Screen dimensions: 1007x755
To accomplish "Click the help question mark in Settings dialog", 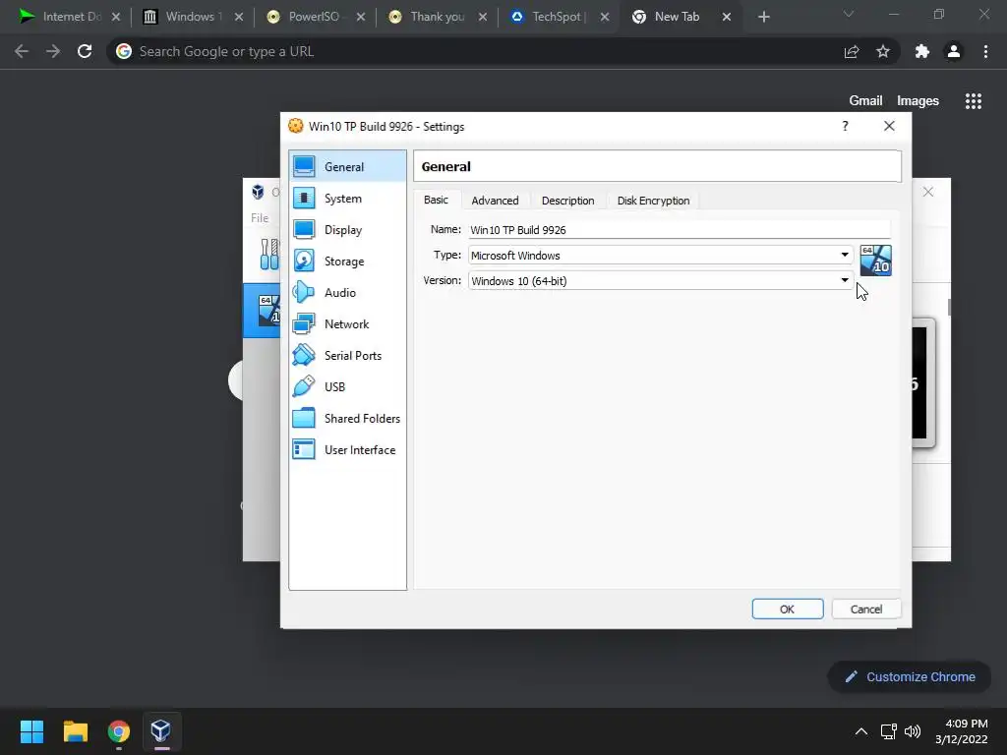I will click(845, 126).
